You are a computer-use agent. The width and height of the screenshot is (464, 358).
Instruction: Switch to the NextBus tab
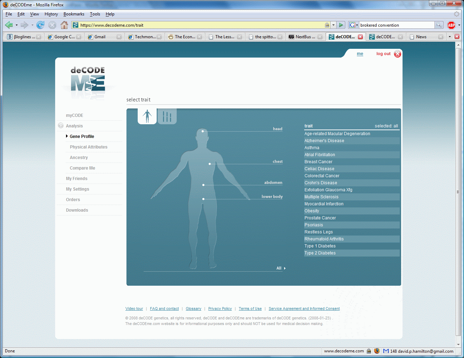(306, 37)
